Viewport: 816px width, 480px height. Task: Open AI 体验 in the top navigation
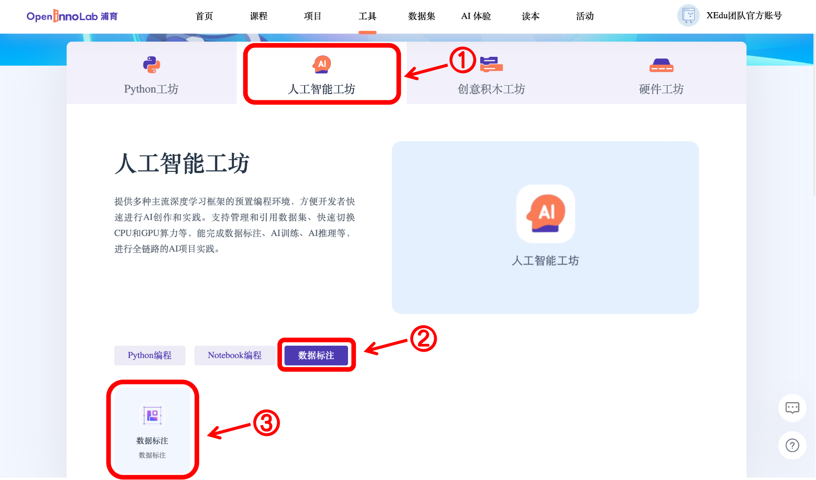point(476,16)
